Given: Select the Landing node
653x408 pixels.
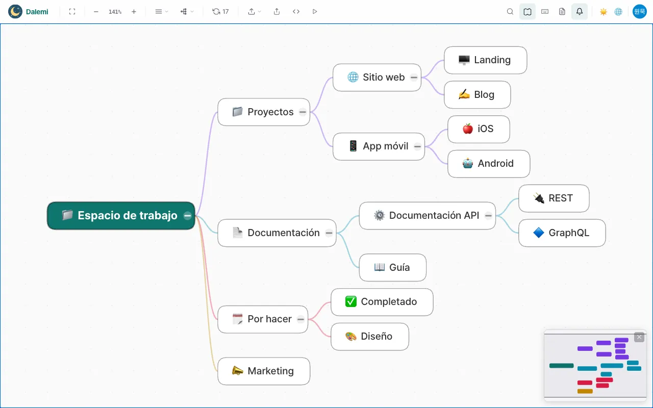Looking at the screenshot, I should 485,60.
